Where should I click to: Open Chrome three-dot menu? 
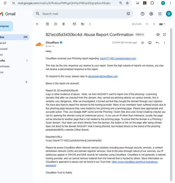pyautogui.click(x=170, y=3)
